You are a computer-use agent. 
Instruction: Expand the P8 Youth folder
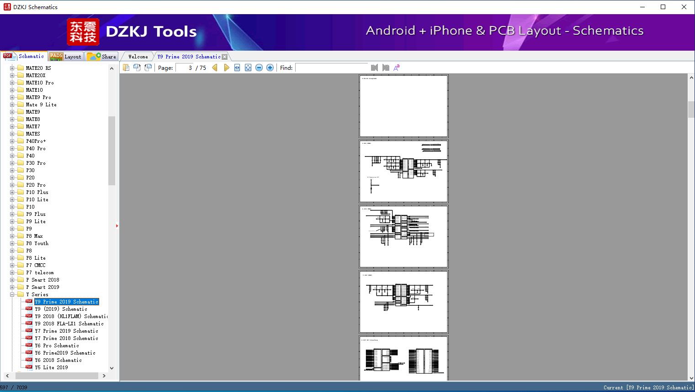click(x=12, y=243)
